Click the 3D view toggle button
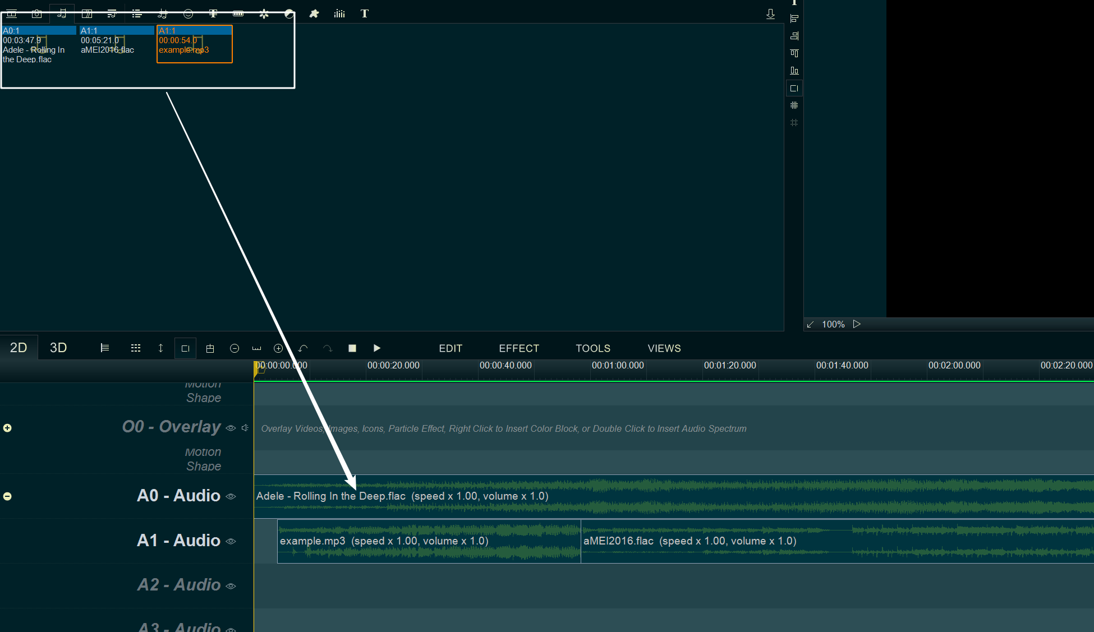The image size is (1094, 632). coord(58,348)
